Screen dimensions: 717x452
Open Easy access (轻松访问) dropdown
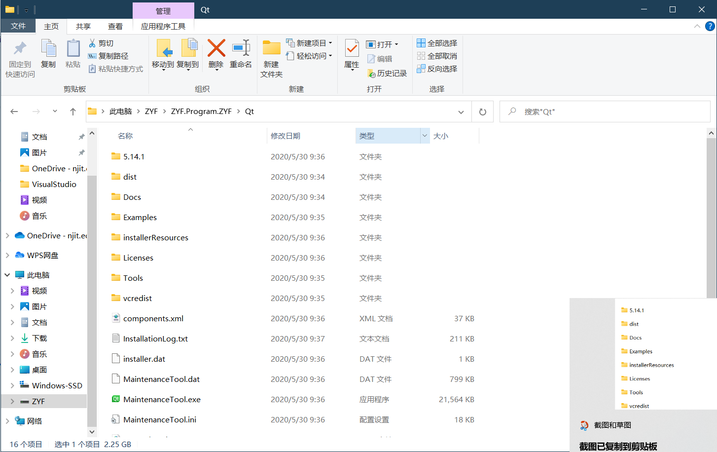[309, 56]
